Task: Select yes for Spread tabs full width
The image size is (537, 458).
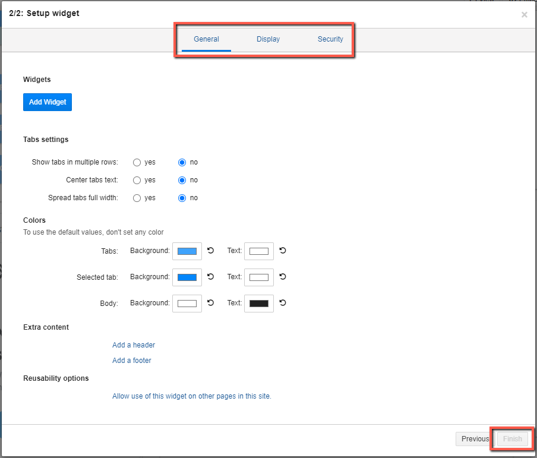Action: pos(137,198)
